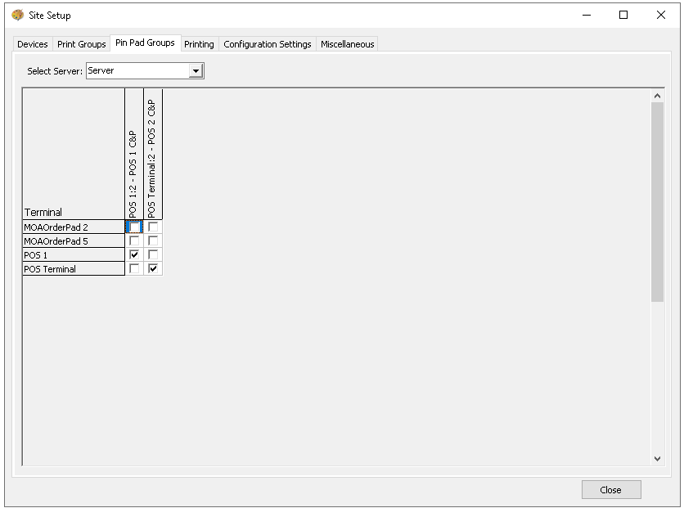Switch to the Devices tab

pos(33,44)
